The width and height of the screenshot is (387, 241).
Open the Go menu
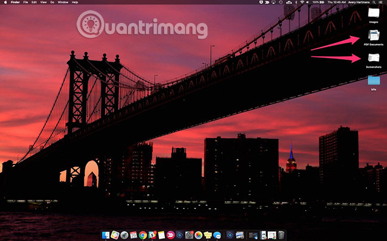(52, 2)
